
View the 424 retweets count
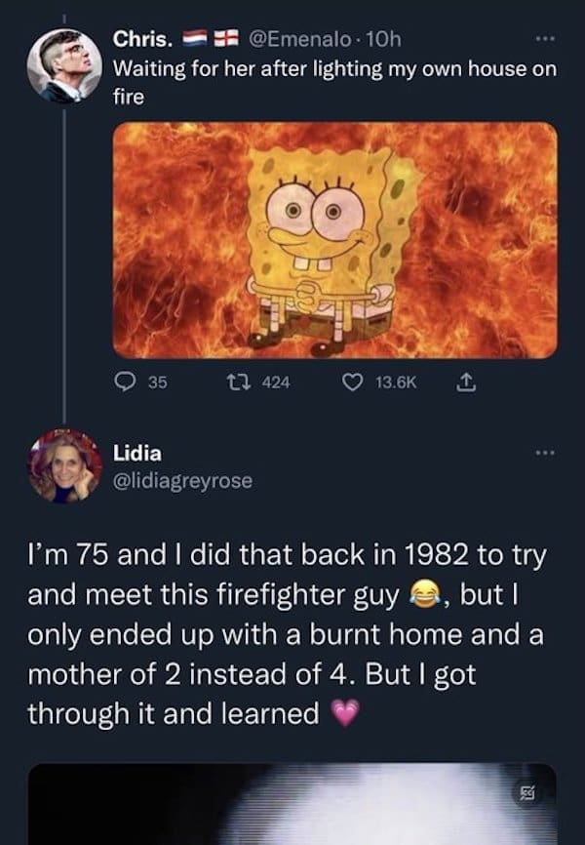coord(276,383)
